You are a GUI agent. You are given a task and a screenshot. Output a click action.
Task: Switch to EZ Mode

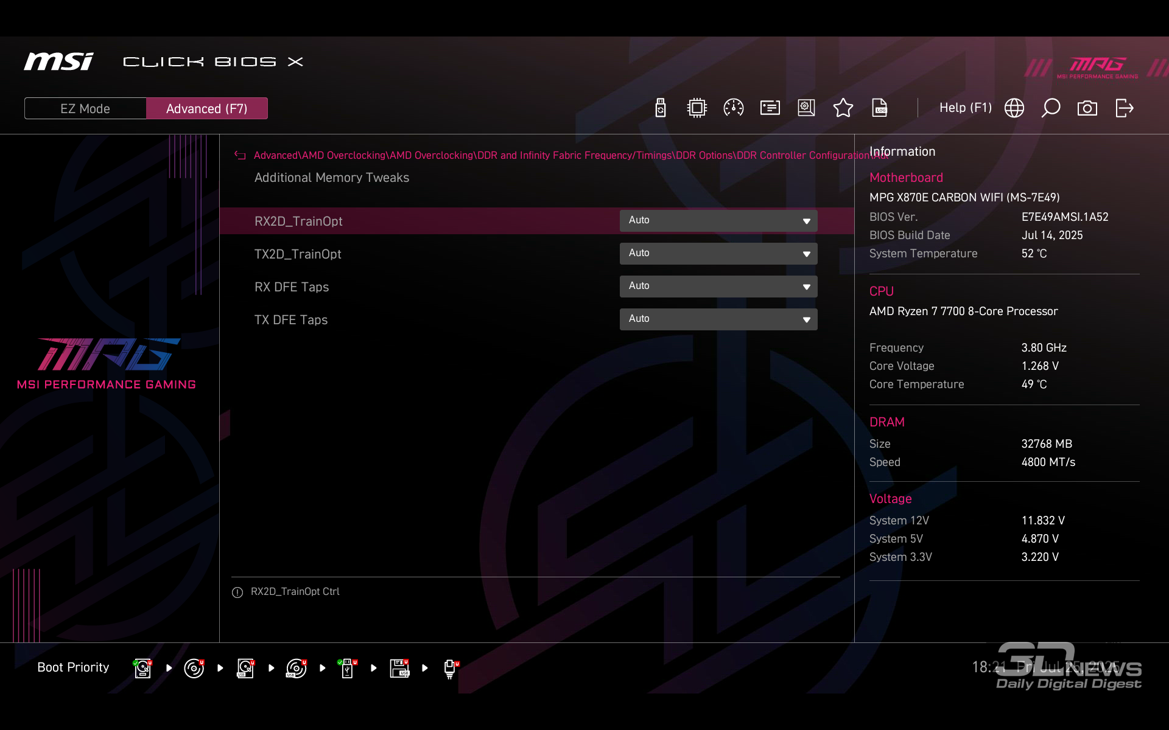coord(85,108)
